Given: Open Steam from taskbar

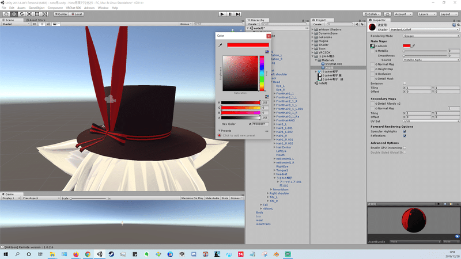Looking at the screenshot, I should [111, 254].
